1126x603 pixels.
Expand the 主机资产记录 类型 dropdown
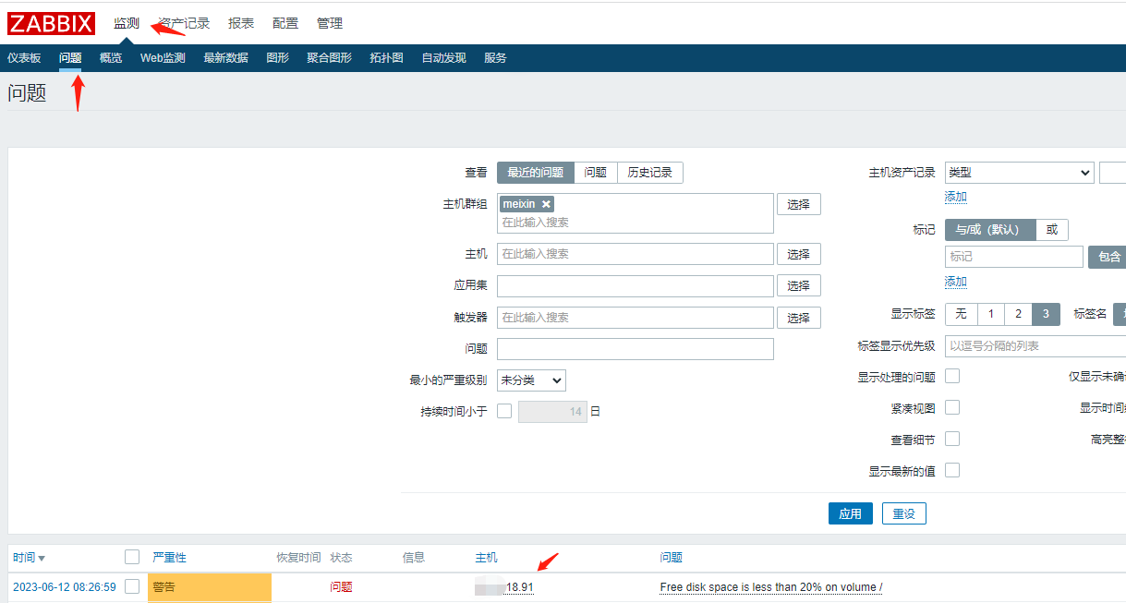point(1019,172)
